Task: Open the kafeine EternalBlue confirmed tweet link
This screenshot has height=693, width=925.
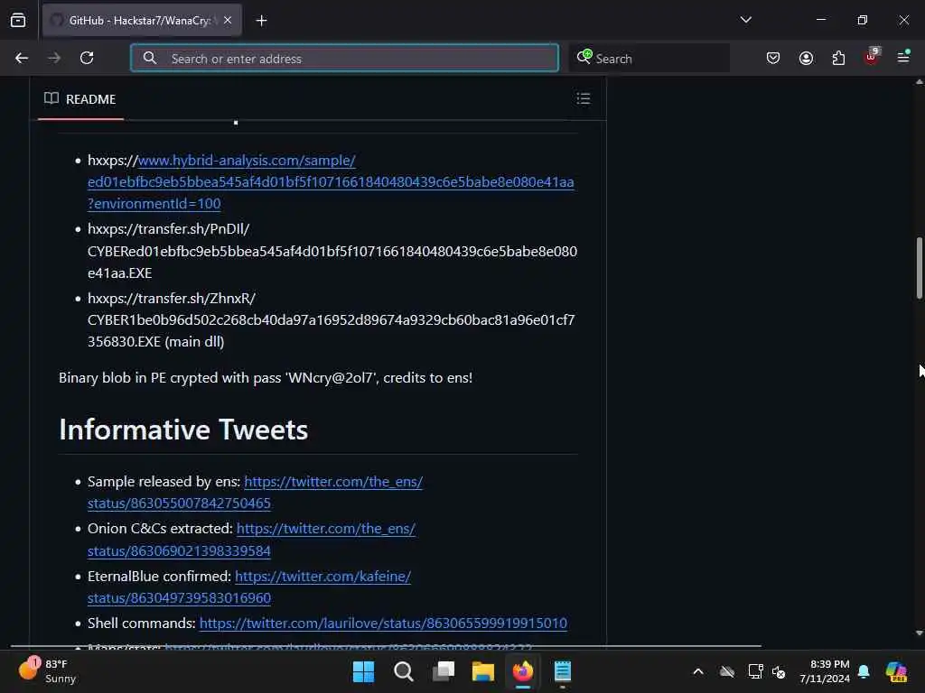Action: (x=249, y=587)
